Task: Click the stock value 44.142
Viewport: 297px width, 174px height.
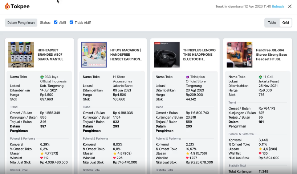Action: pos(191,99)
